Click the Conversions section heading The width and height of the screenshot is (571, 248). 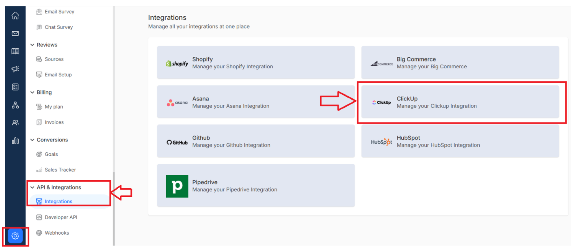pos(52,140)
